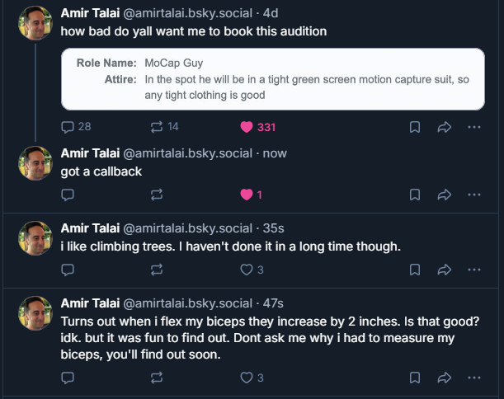Open more options on the biceps post
504x399 pixels.
pyautogui.click(x=473, y=378)
